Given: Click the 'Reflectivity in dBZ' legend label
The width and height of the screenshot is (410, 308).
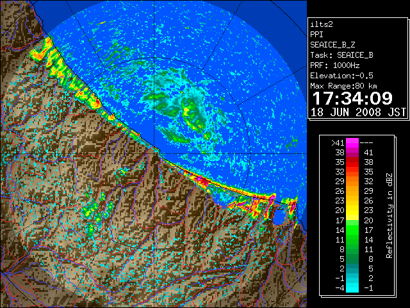Looking at the screenshot, I should [389, 216].
